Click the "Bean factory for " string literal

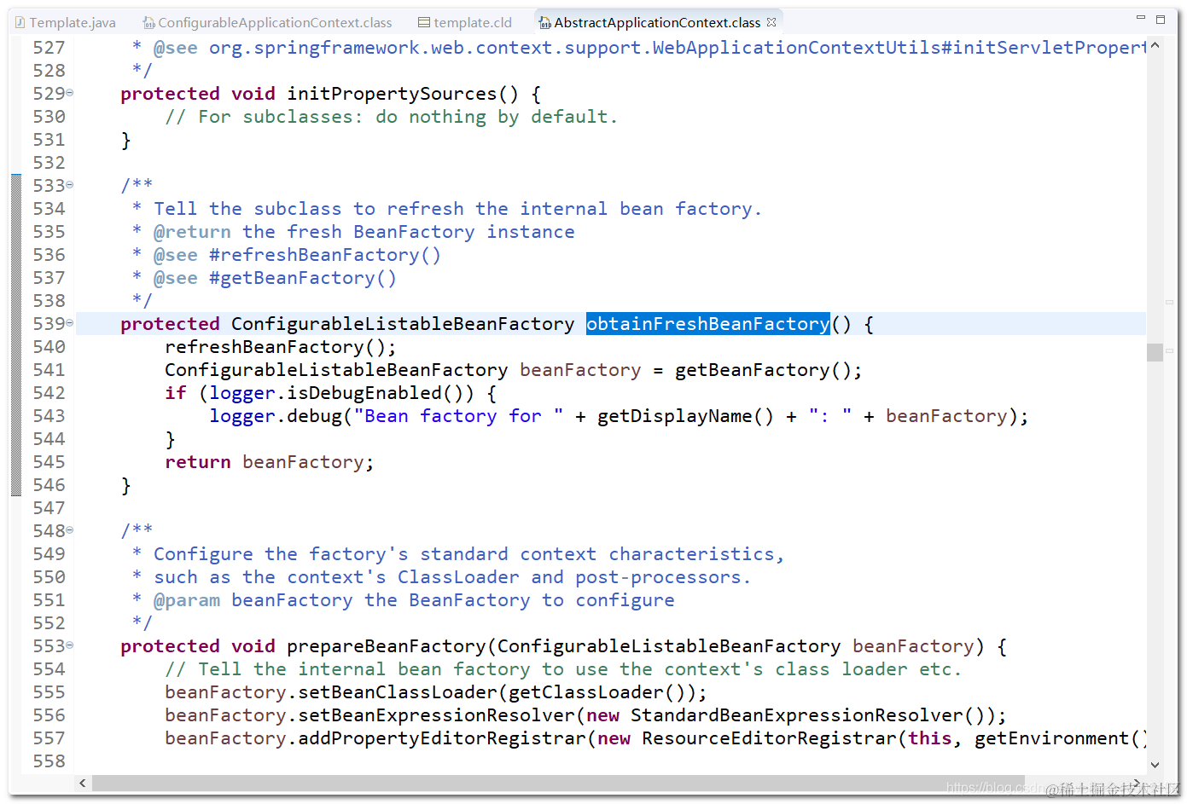(x=458, y=416)
